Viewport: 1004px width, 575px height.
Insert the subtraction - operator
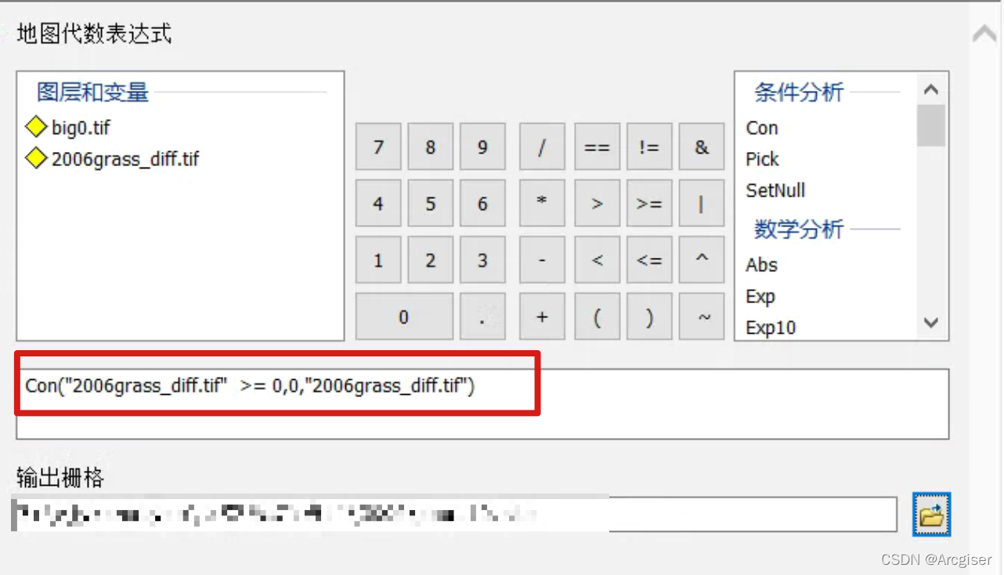pyautogui.click(x=542, y=260)
